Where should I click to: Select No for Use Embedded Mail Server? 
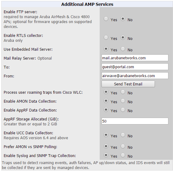tap(123, 49)
